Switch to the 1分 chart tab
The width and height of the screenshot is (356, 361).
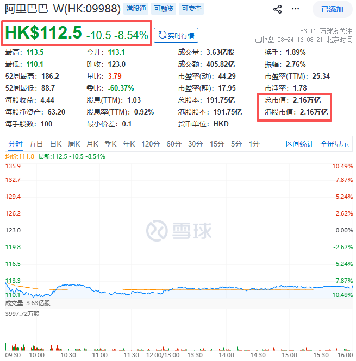(x=254, y=144)
